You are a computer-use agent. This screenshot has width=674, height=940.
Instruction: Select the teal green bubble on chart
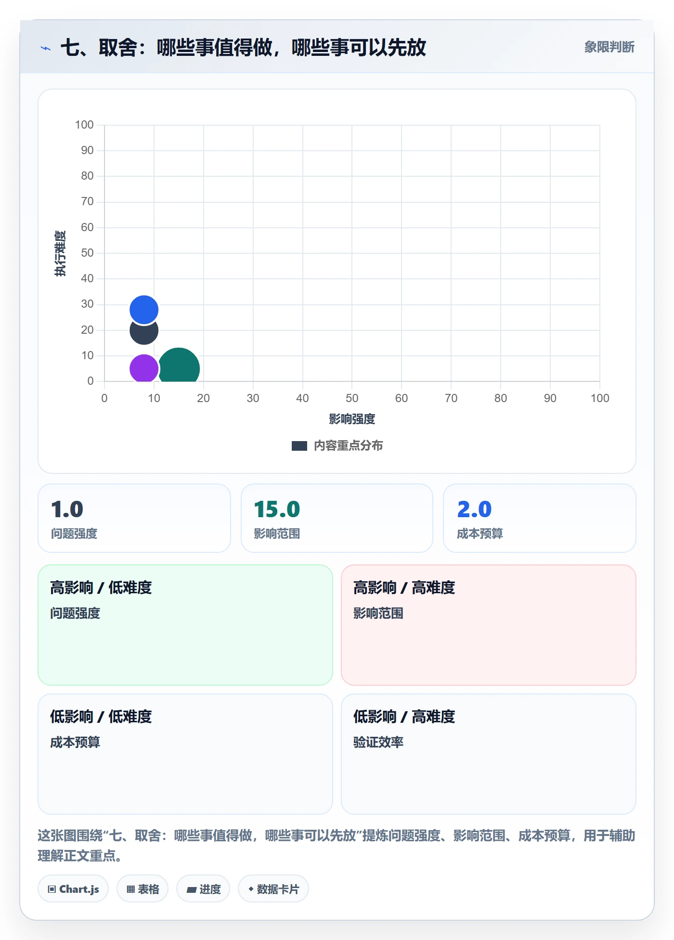[180, 365]
